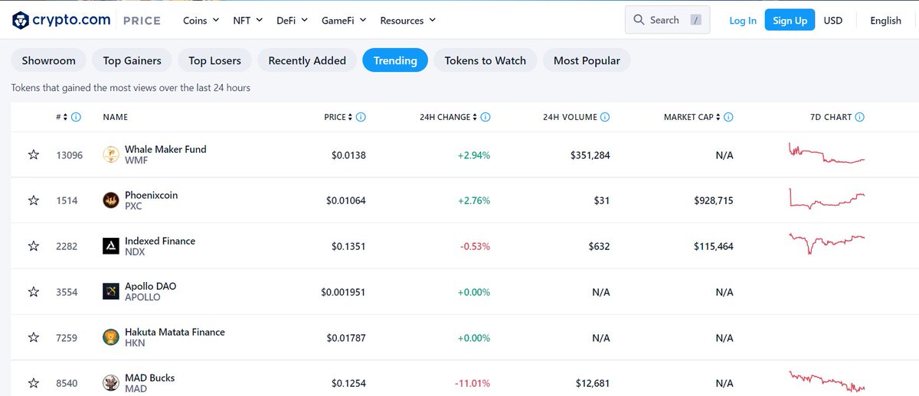This screenshot has width=919, height=396.
Task: Open Hakuta Matata Finance lion logo
Action: [111, 338]
